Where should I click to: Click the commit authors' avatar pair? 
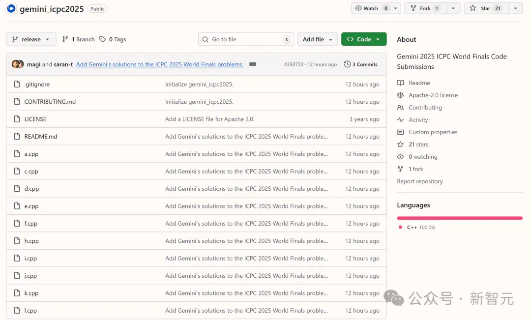[x=18, y=64]
